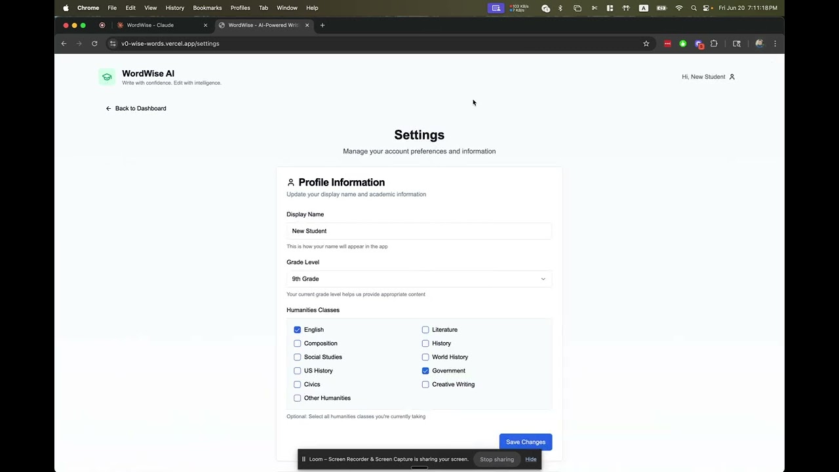Reload the page in Chrome
Screen dimensions: 839x472
coord(94,43)
